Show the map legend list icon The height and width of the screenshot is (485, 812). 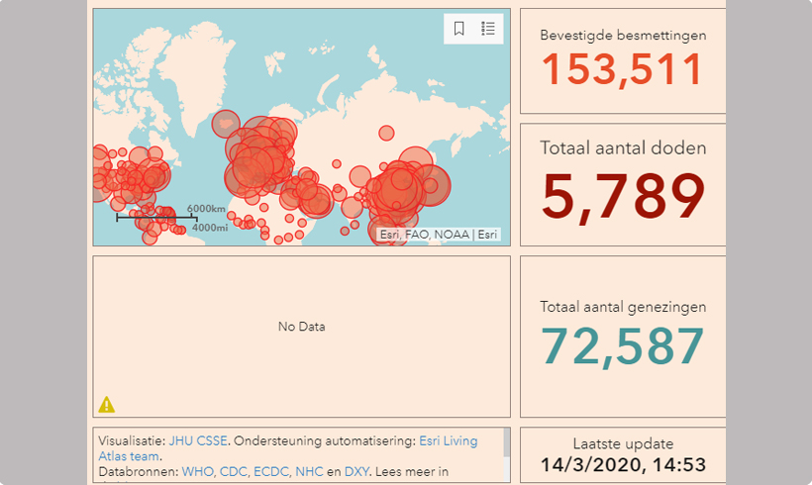tap(488, 29)
